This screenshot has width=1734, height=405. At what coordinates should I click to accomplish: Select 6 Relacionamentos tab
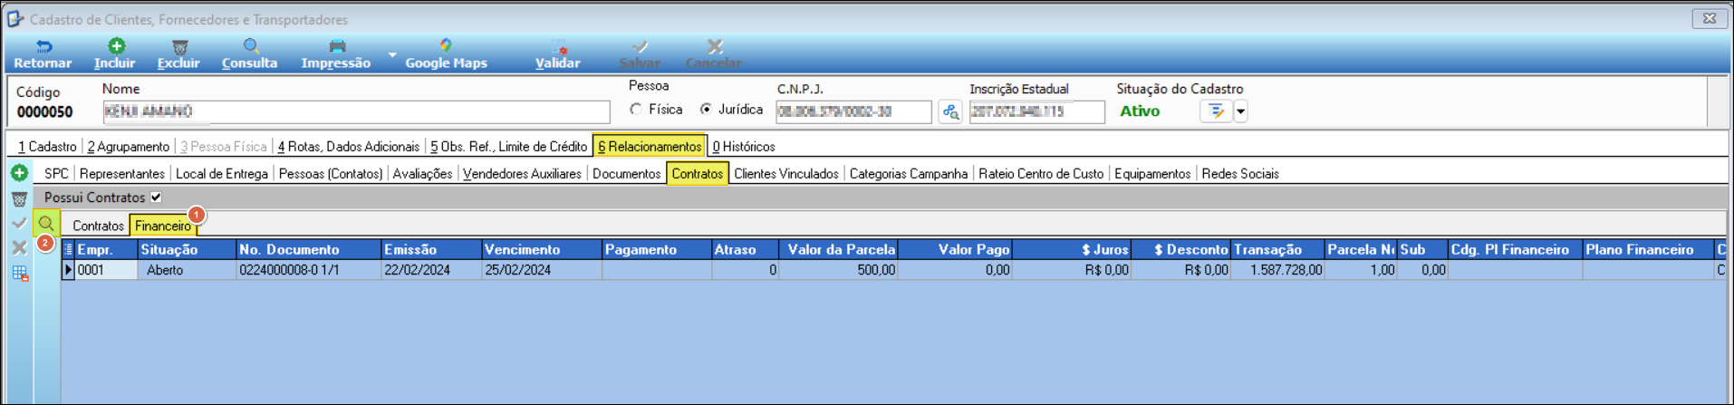click(650, 146)
